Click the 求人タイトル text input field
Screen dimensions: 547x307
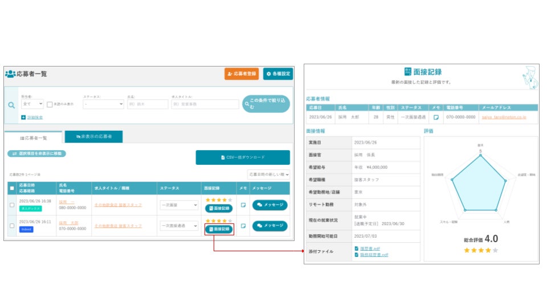point(205,104)
